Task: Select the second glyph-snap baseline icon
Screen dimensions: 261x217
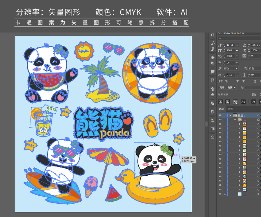Action: coord(228,102)
